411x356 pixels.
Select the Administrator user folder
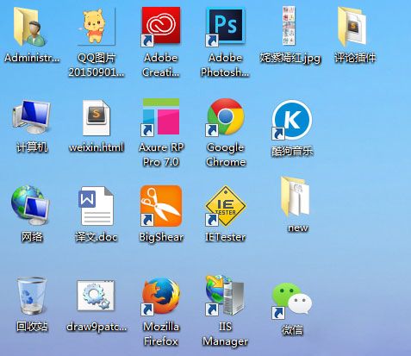(30, 27)
